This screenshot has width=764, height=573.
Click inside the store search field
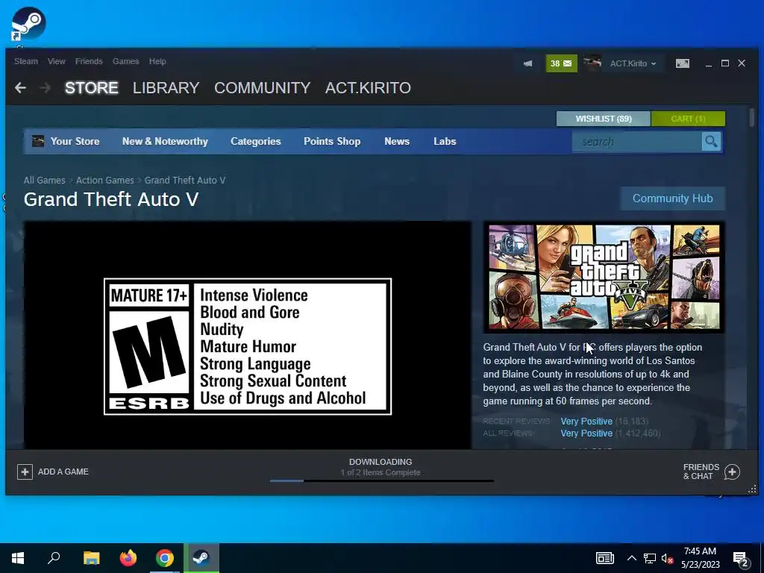[637, 142]
